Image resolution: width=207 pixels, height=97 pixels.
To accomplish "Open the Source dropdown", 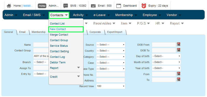I will click(111, 45).
